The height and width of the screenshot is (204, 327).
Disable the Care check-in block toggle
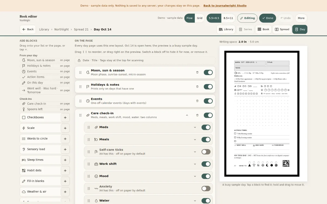click(x=208, y=115)
